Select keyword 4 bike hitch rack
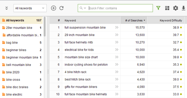The image size is (187, 98). coord(76,72)
